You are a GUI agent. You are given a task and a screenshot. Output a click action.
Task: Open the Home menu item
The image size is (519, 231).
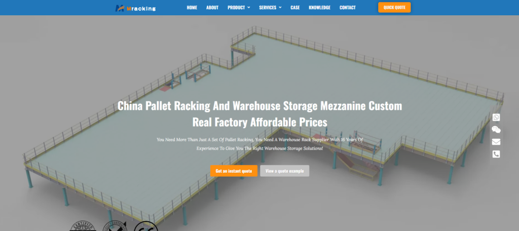pyautogui.click(x=192, y=8)
